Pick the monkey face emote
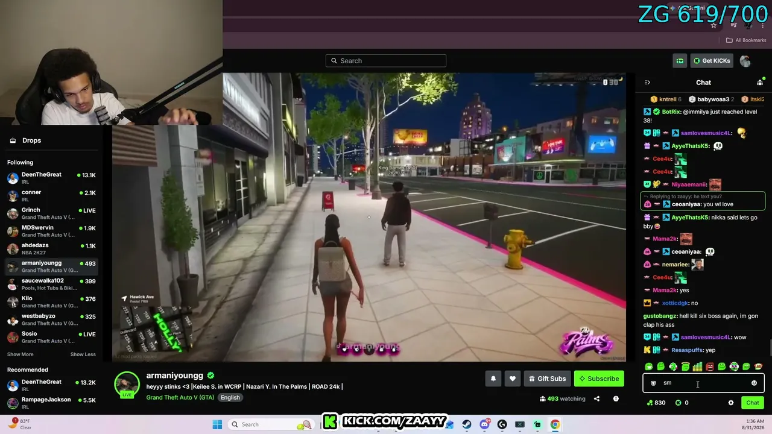 (x=758, y=366)
